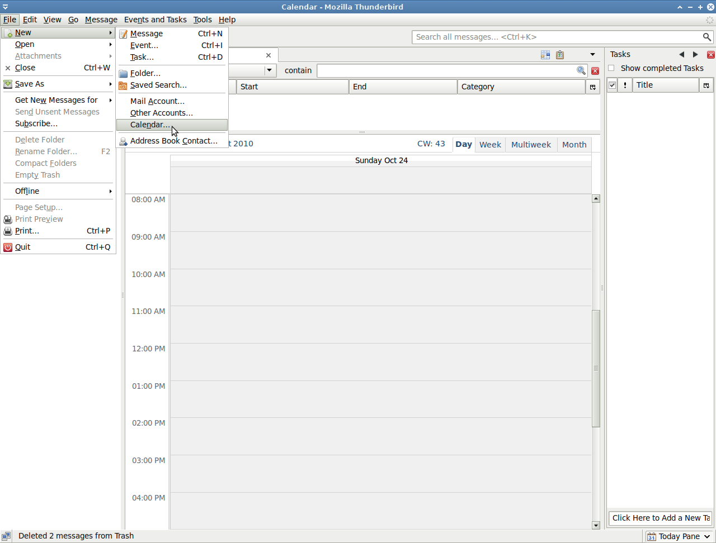Open the task list column picker icon
Viewport: 716px width, 543px height.
pos(706,85)
